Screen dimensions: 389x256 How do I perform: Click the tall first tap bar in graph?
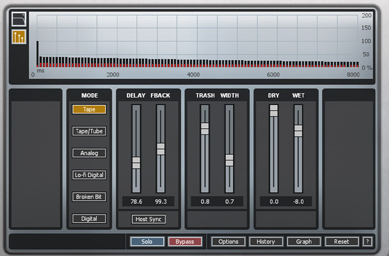click(37, 54)
